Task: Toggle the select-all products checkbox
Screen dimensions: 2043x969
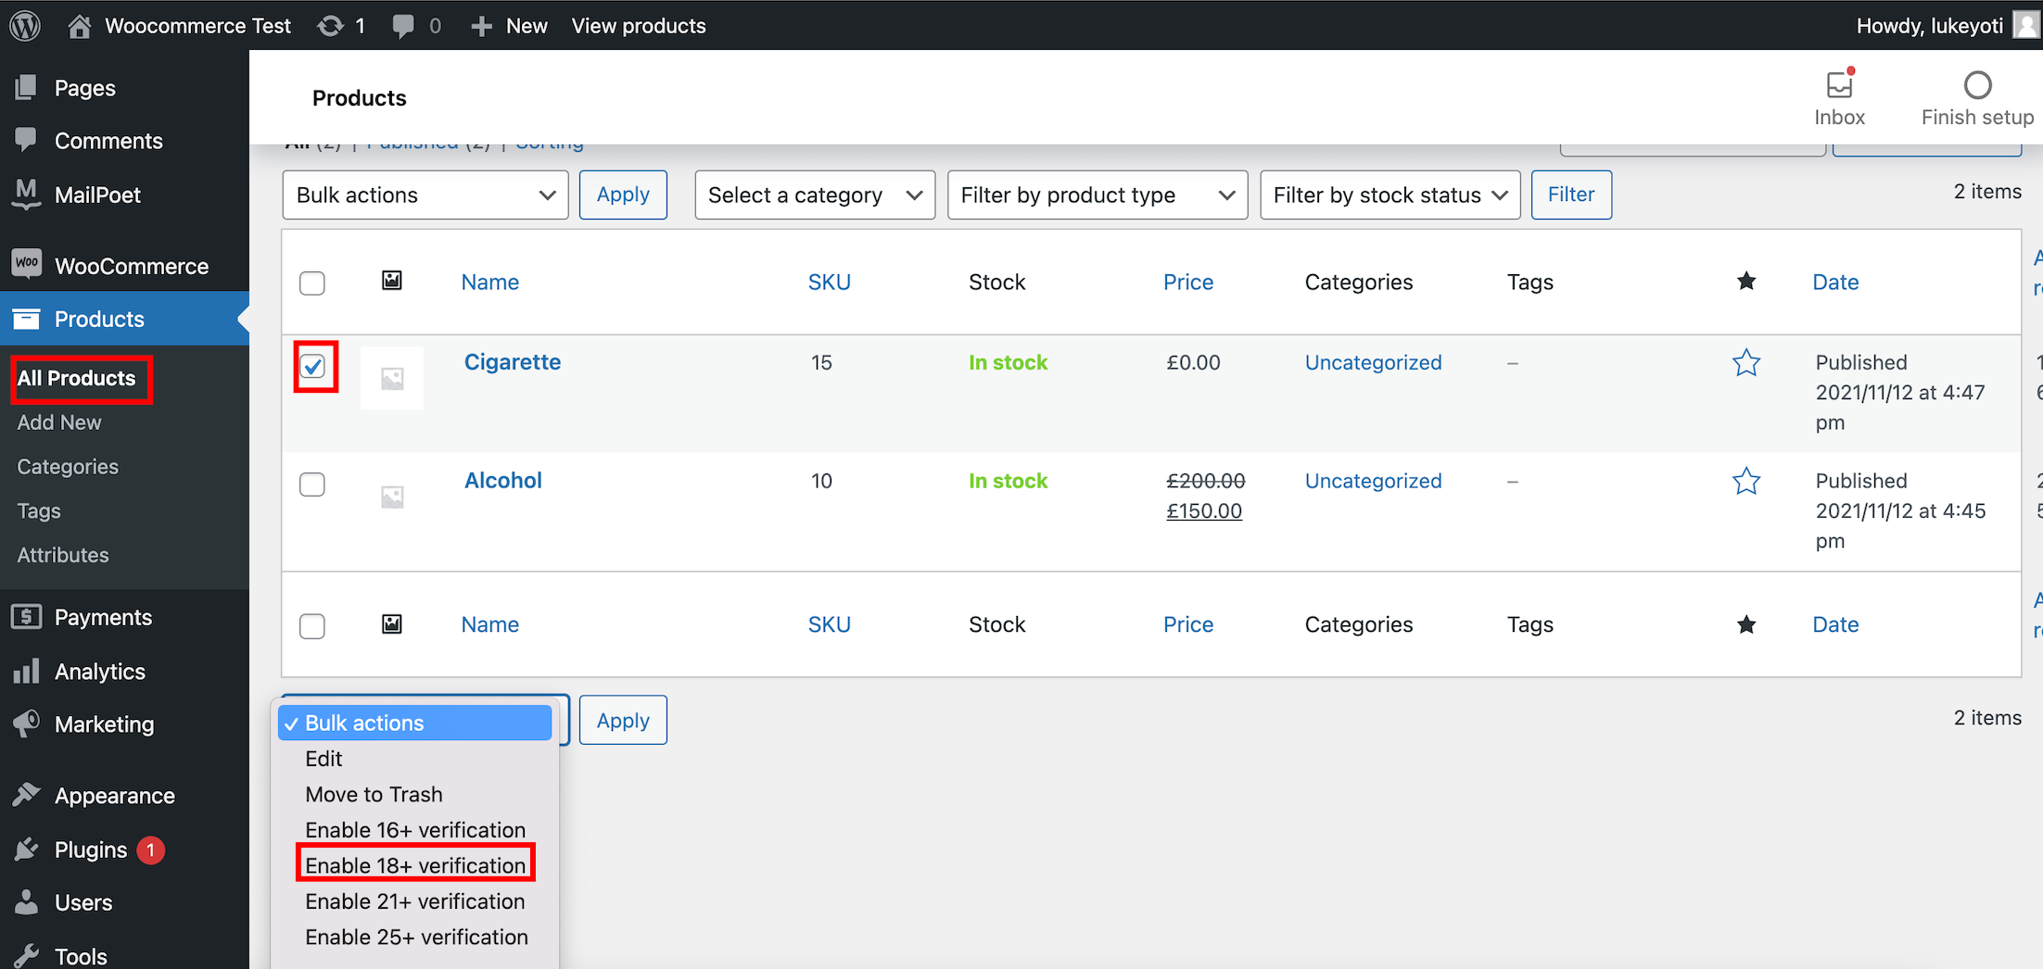Action: click(x=312, y=283)
